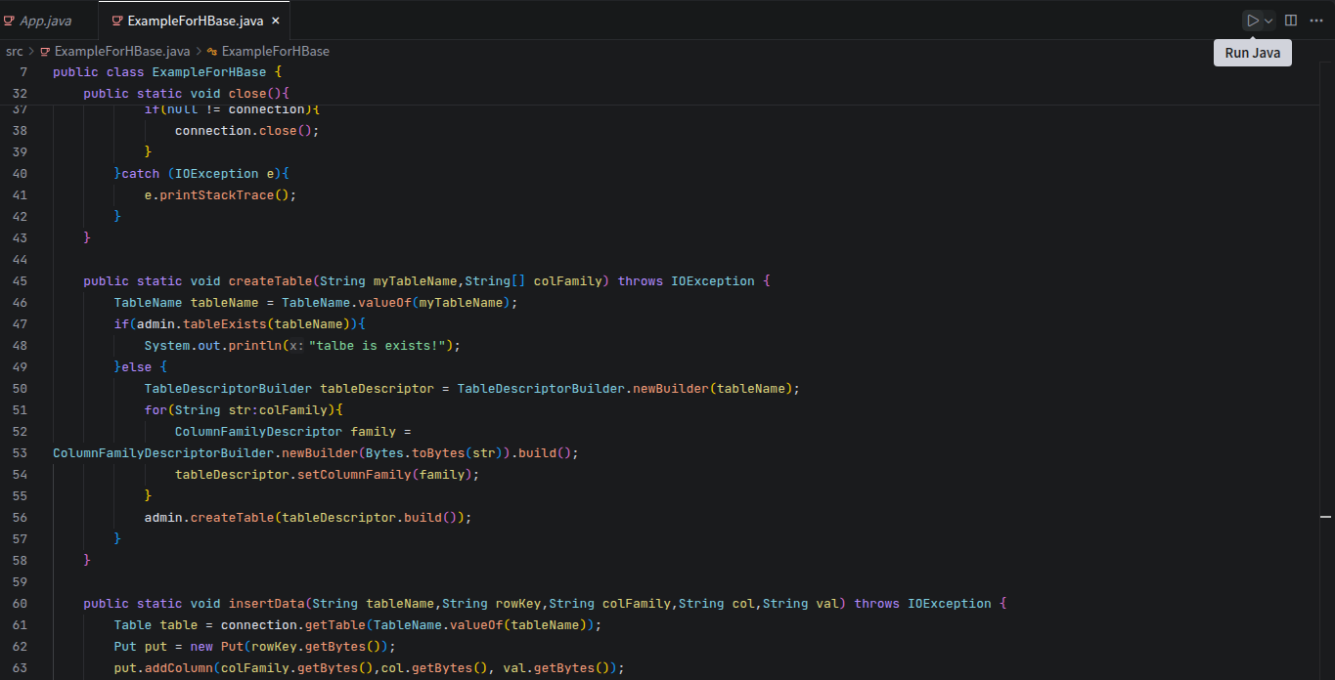The width and height of the screenshot is (1335, 680).
Task: Split the editor to the right
Action: coord(1291,21)
